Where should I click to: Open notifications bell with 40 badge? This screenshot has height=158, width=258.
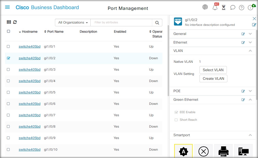click(215, 7)
